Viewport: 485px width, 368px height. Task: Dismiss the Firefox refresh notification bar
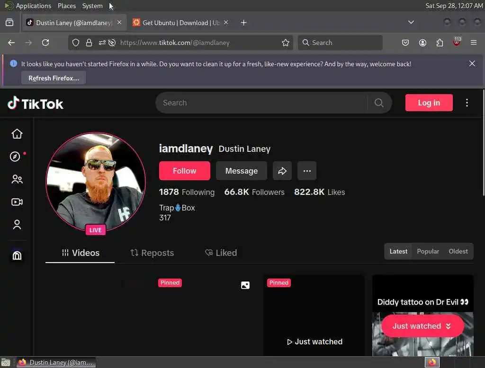472,63
